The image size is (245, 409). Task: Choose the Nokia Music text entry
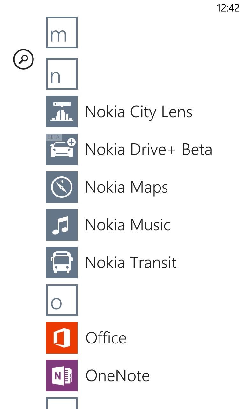click(128, 225)
